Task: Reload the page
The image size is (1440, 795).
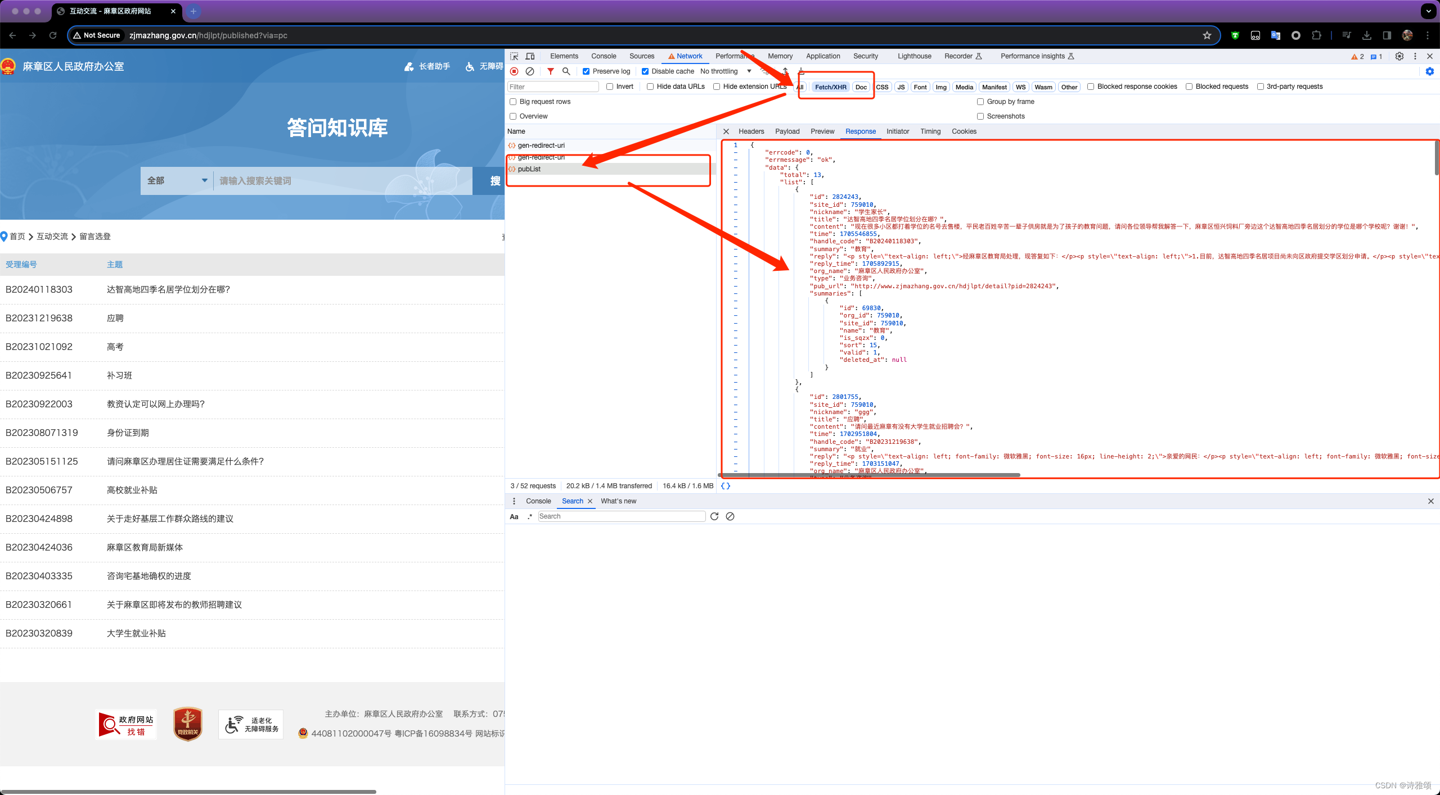Action: pyautogui.click(x=53, y=35)
